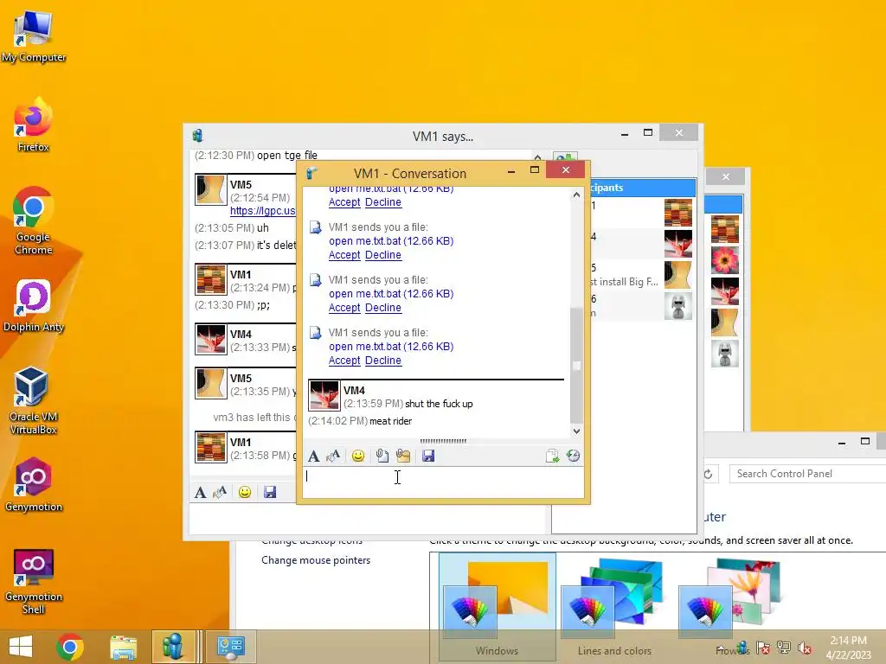Screen dimensions: 886x664
Task: Click the refresh button beside Search Control Panel
Action: (x=708, y=474)
